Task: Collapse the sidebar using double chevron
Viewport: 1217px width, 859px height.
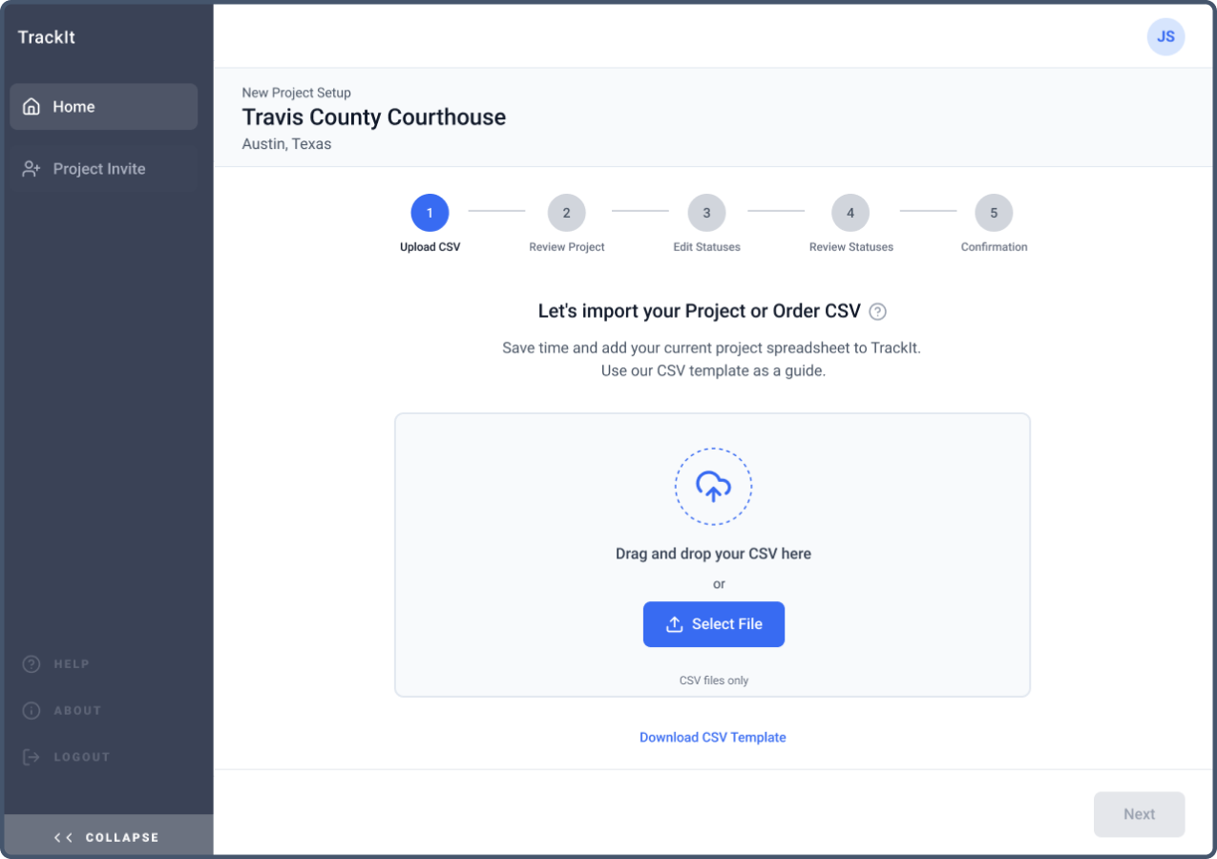Action: [64, 837]
